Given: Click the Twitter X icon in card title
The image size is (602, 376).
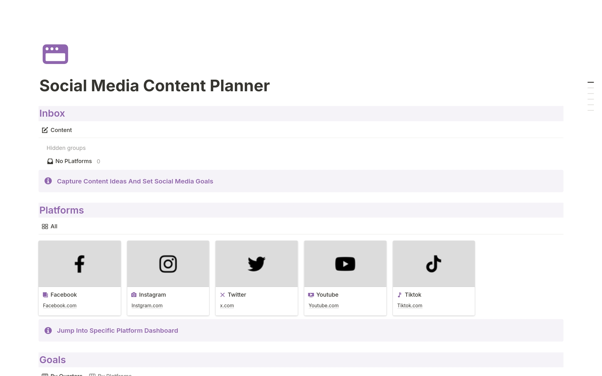Looking at the screenshot, I should click(x=222, y=295).
